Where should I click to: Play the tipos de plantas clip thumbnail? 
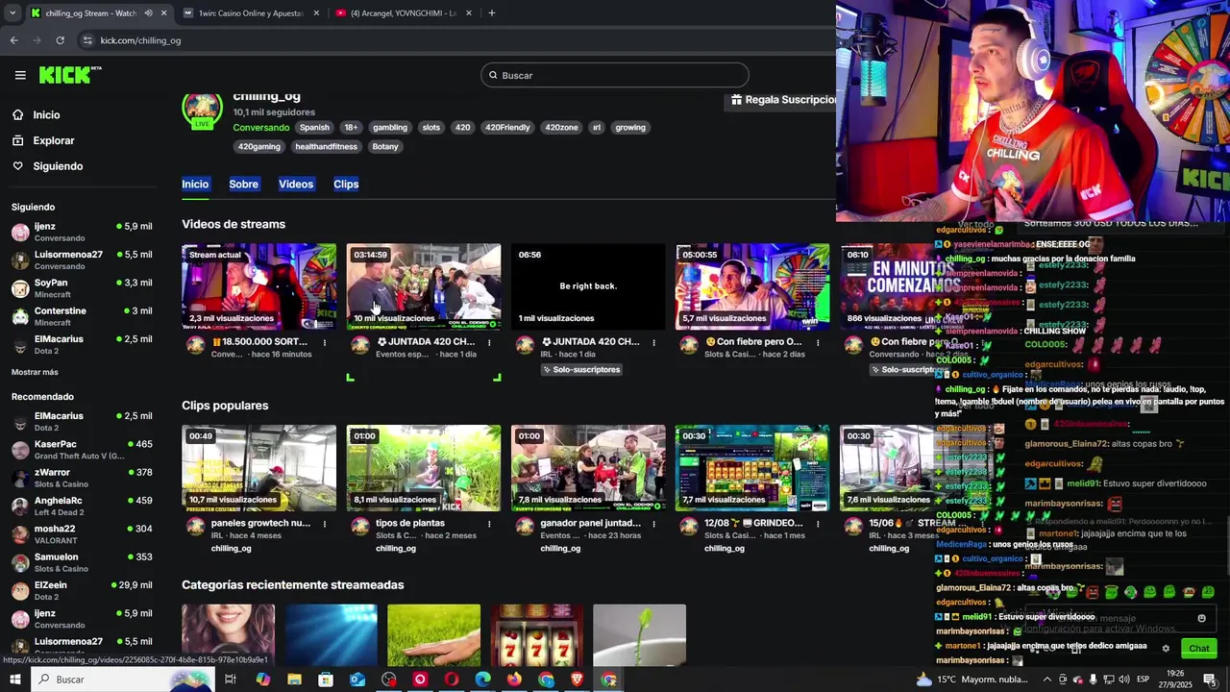pyautogui.click(x=424, y=468)
